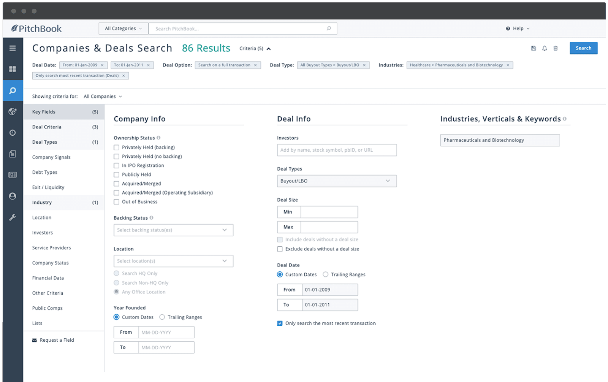This screenshot has height=382, width=608.
Task: Open the wrench tools icon in sidebar
Action: pos(13,217)
